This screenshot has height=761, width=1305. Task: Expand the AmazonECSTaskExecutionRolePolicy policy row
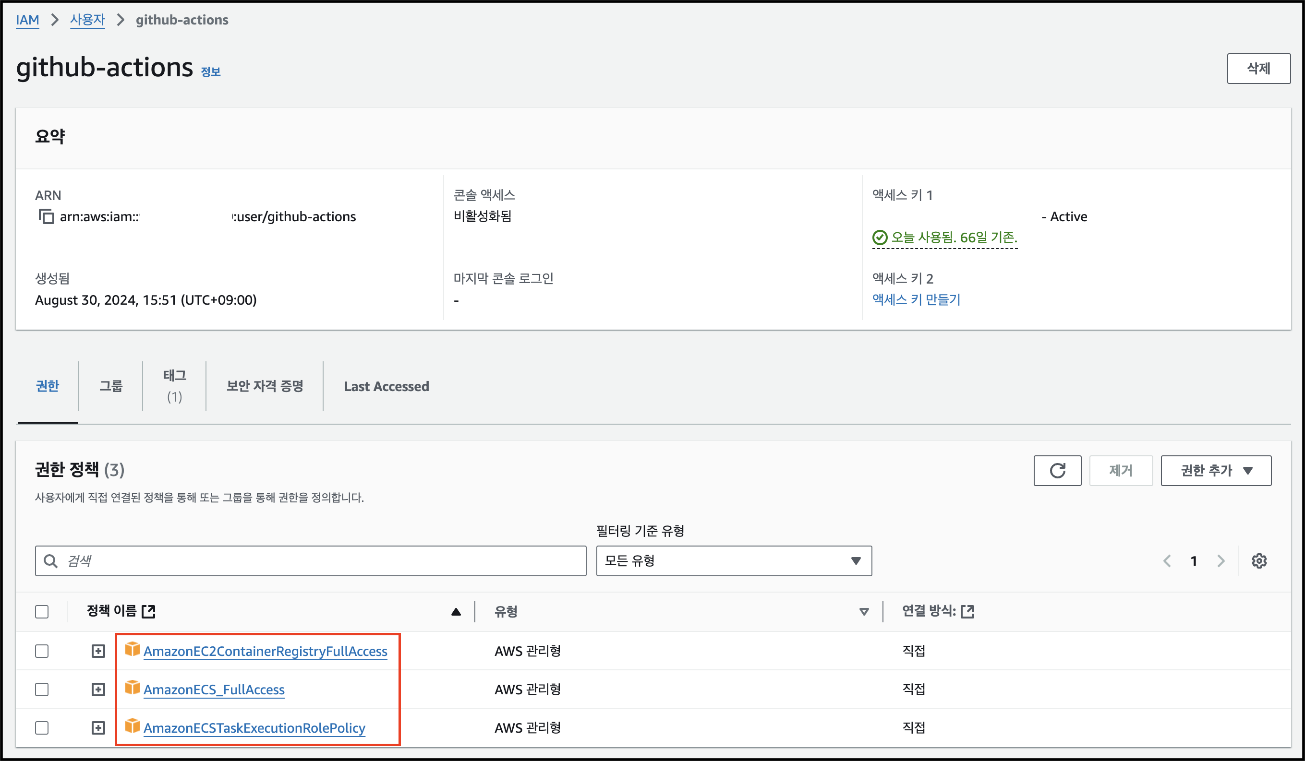[98, 728]
